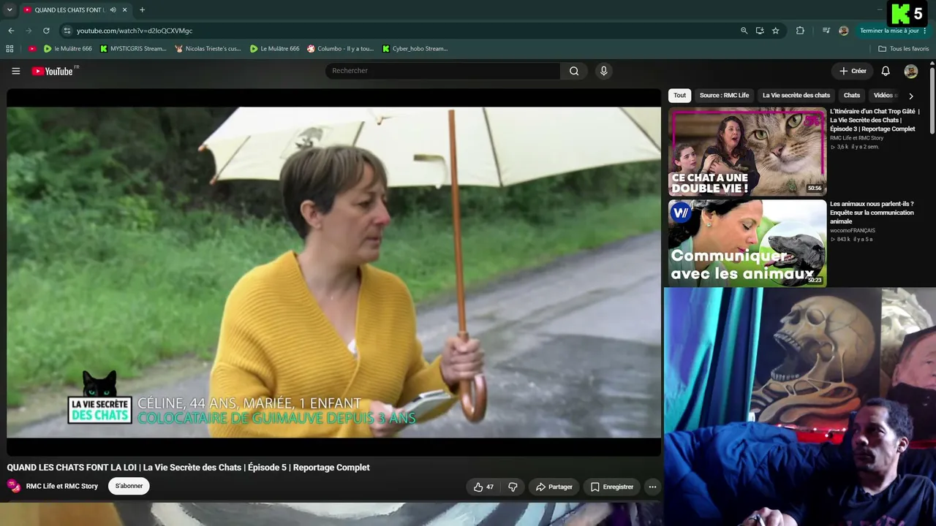936x526 pixels.
Task: View site information icon in address bar
Action: point(67,31)
